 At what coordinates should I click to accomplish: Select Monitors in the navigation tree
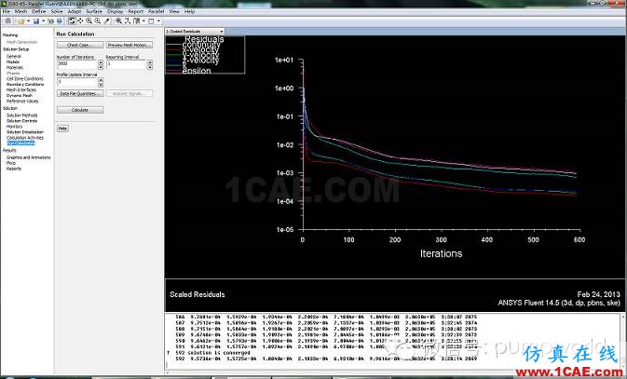[14, 127]
